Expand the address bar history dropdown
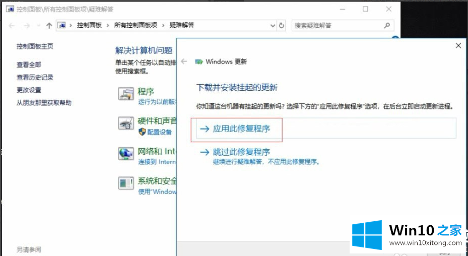468x256 pixels. point(273,25)
